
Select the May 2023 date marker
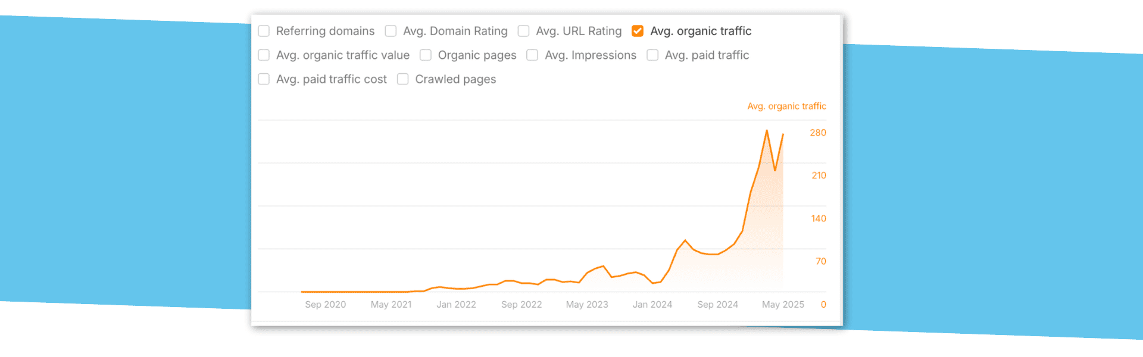(587, 304)
